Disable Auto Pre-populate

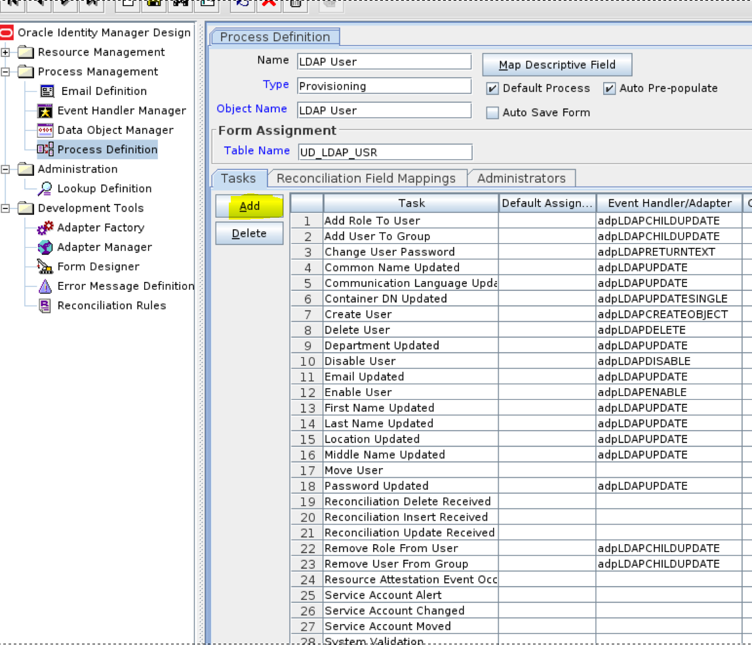pos(610,88)
